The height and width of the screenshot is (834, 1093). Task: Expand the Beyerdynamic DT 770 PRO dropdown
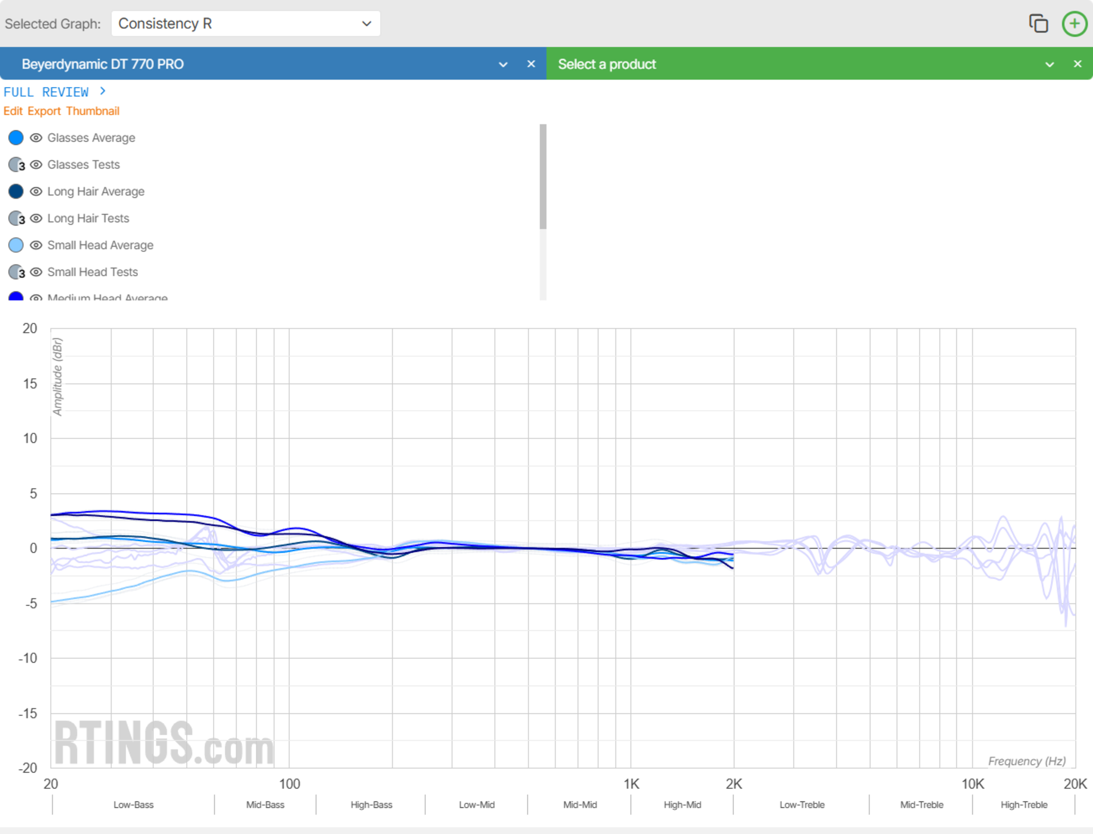tap(503, 64)
